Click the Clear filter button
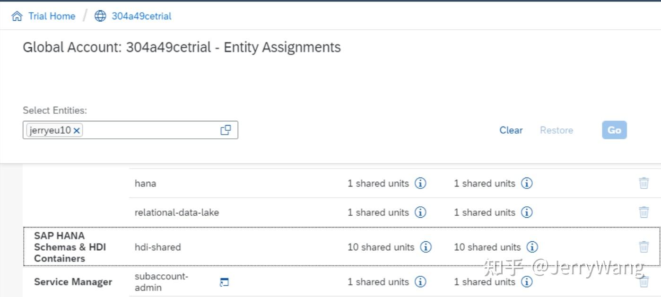 coord(511,130)
